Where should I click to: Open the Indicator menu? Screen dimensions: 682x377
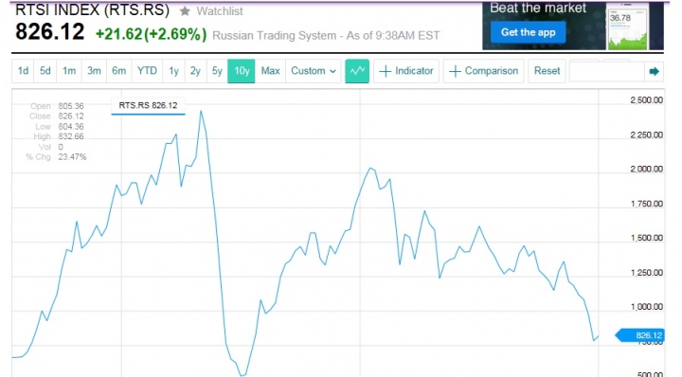click(x=406, y=71)
